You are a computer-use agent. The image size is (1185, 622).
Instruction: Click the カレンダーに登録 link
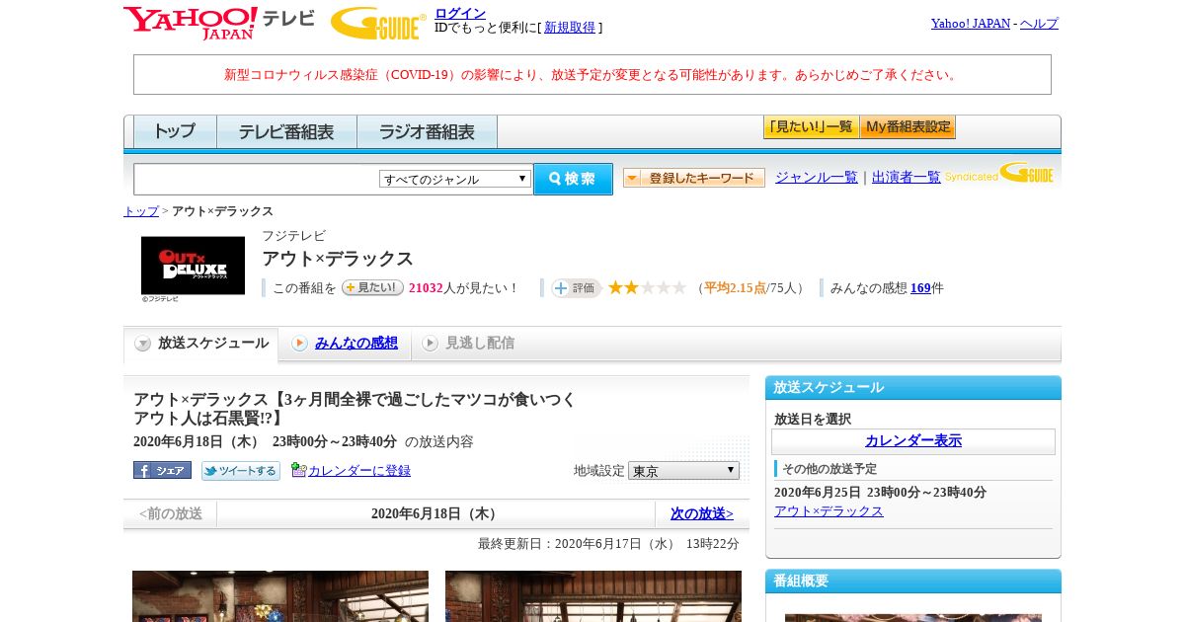(359, 471)
